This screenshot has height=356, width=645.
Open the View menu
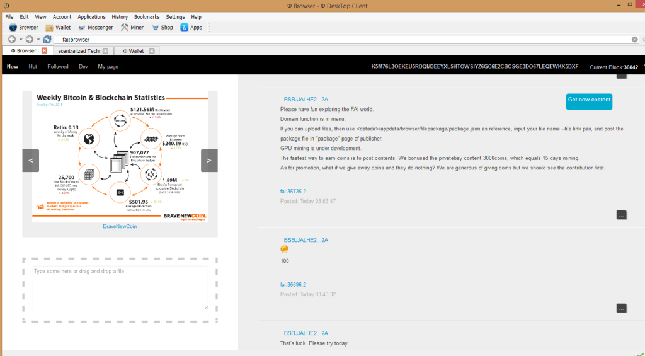(x=40, y=17)
